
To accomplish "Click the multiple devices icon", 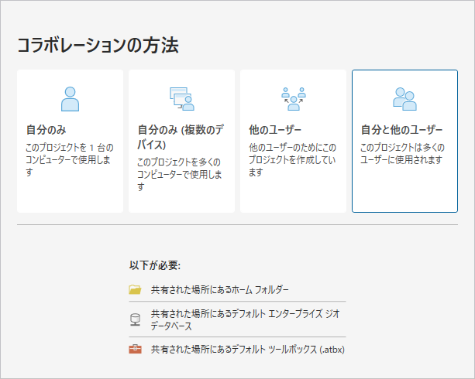I will point(181,98).
